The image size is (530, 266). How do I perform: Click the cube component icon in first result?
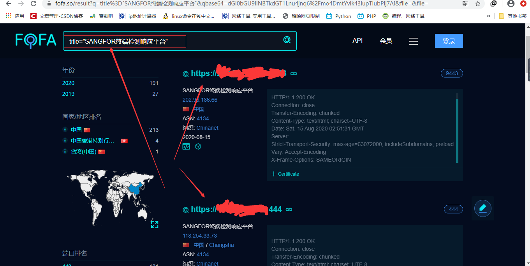(x=198, y=147)
